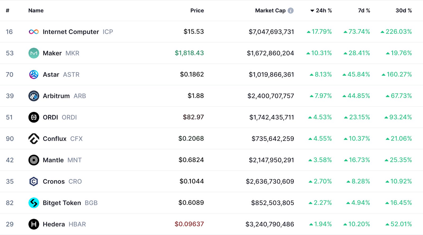Click the Mantle coin logo icon
Screen dimensions: 423x235
[x=34, y=160]
